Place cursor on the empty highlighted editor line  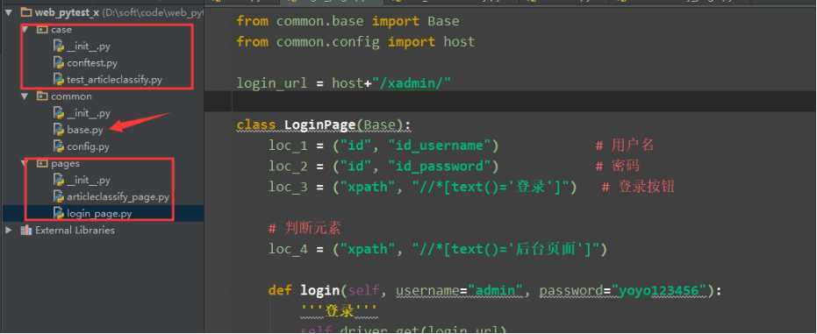coord(511,102)
